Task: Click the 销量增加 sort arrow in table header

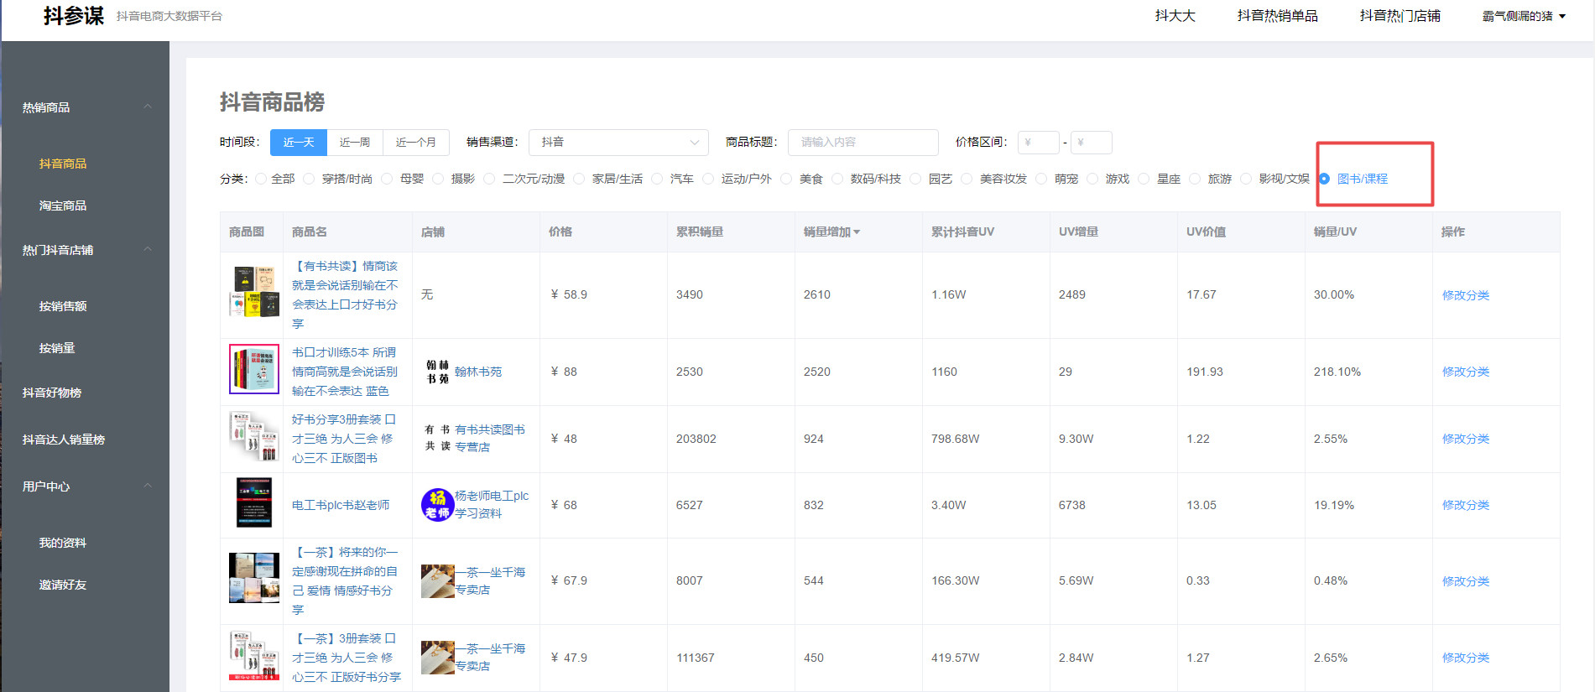Action: click(x=857, y=232)
